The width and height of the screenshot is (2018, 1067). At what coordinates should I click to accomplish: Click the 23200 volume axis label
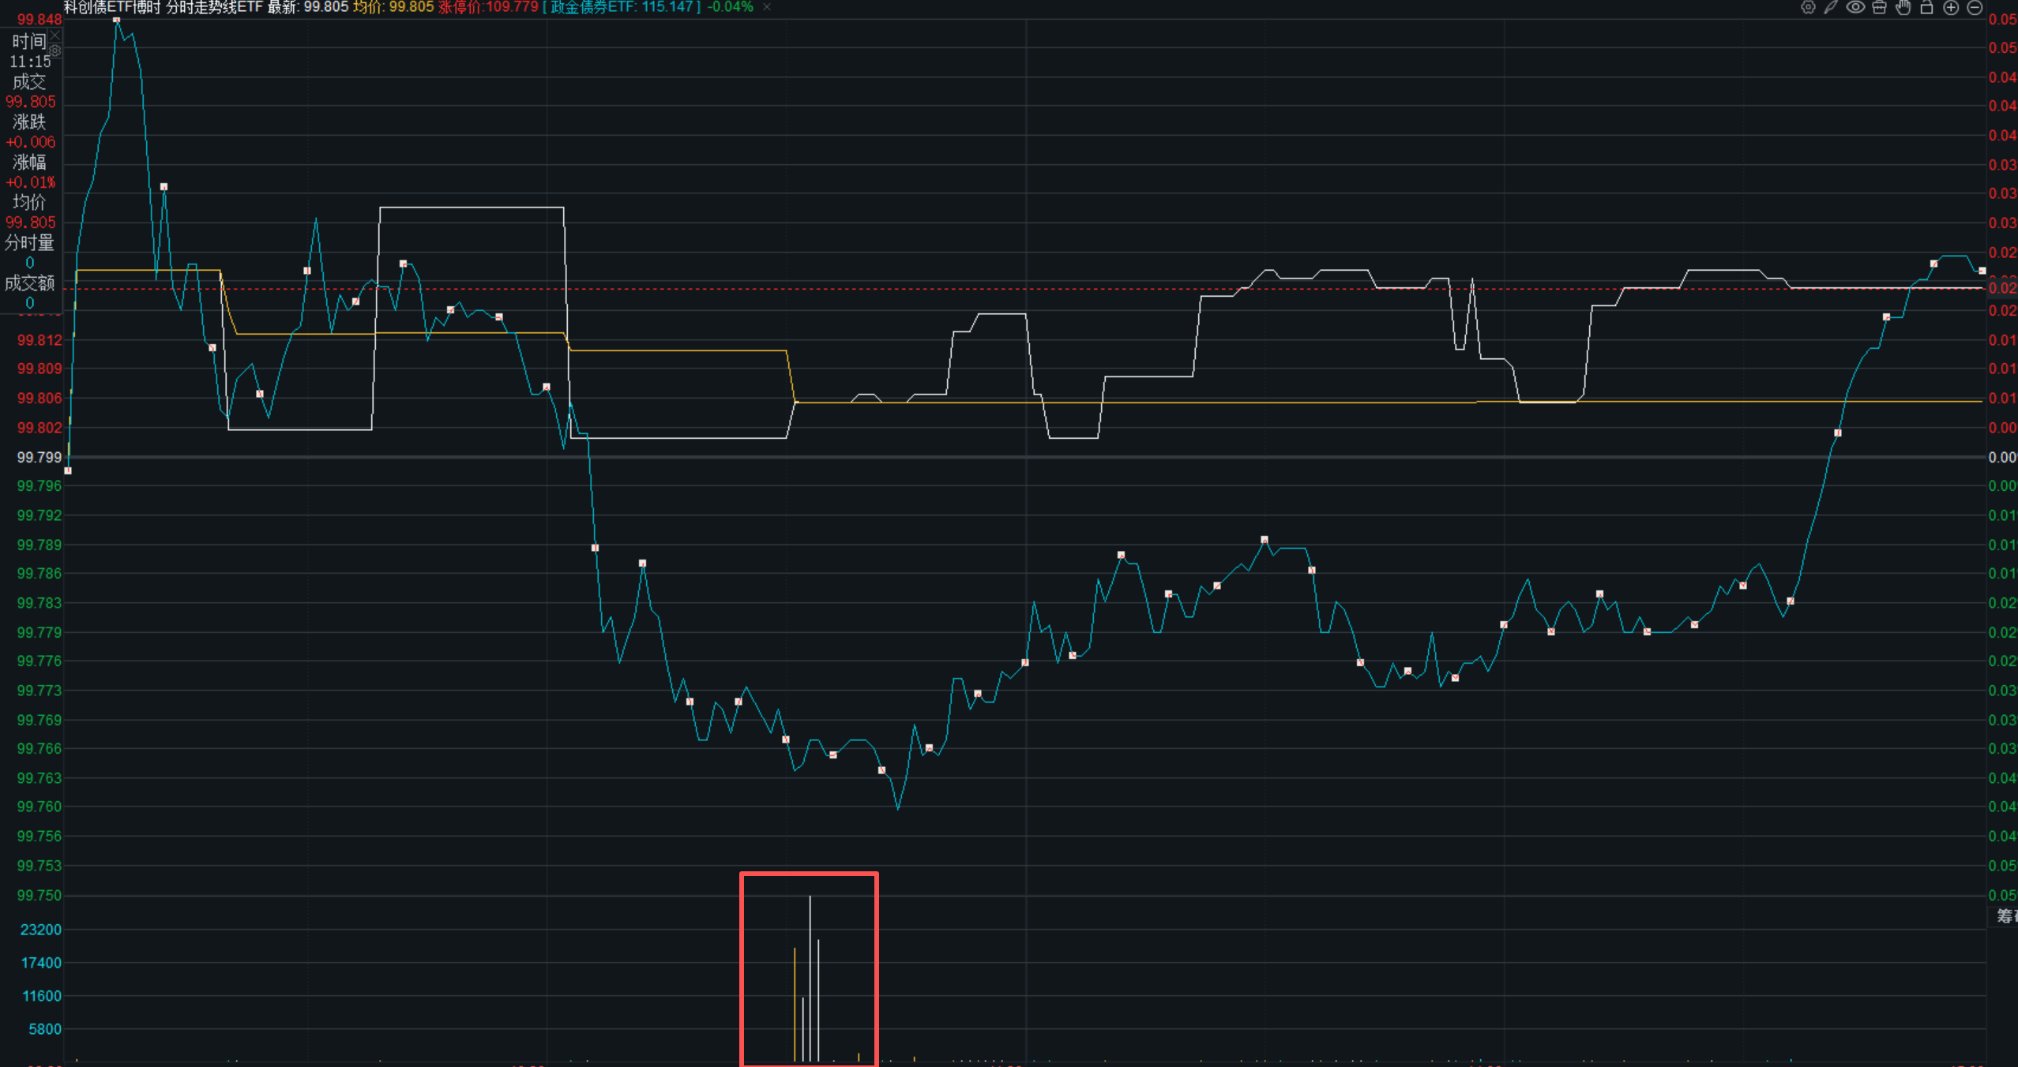point(41,930)
